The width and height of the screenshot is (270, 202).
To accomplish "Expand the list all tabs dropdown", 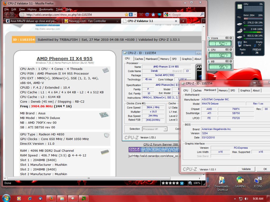I will pyautogui.click(x=203, y=21).
